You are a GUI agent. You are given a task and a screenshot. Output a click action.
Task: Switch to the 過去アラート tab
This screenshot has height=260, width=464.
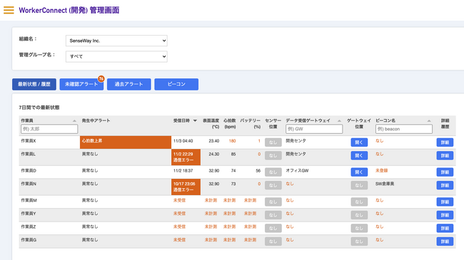pyautogui.click(x=129, y=84)
